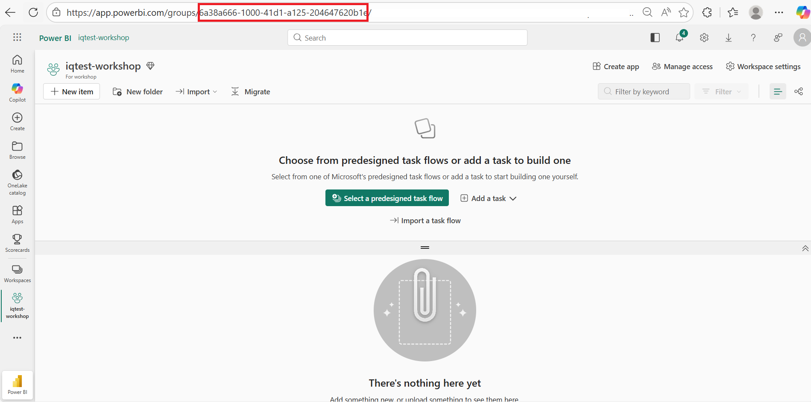
Task: Open Manage access for the workspace
Action: [x=682, y=66]
